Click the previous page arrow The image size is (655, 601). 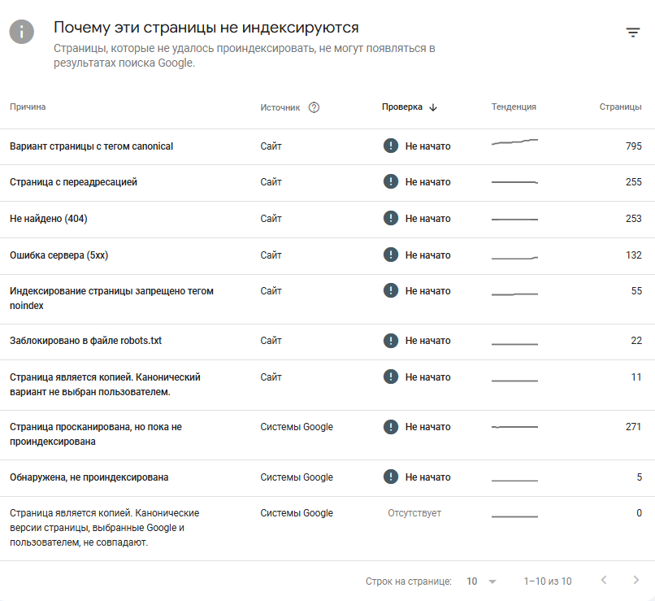point(604,581)
